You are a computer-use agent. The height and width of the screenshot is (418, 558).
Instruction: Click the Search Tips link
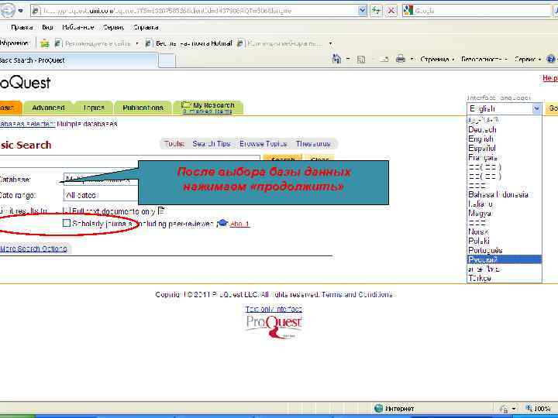coord(212,144)
